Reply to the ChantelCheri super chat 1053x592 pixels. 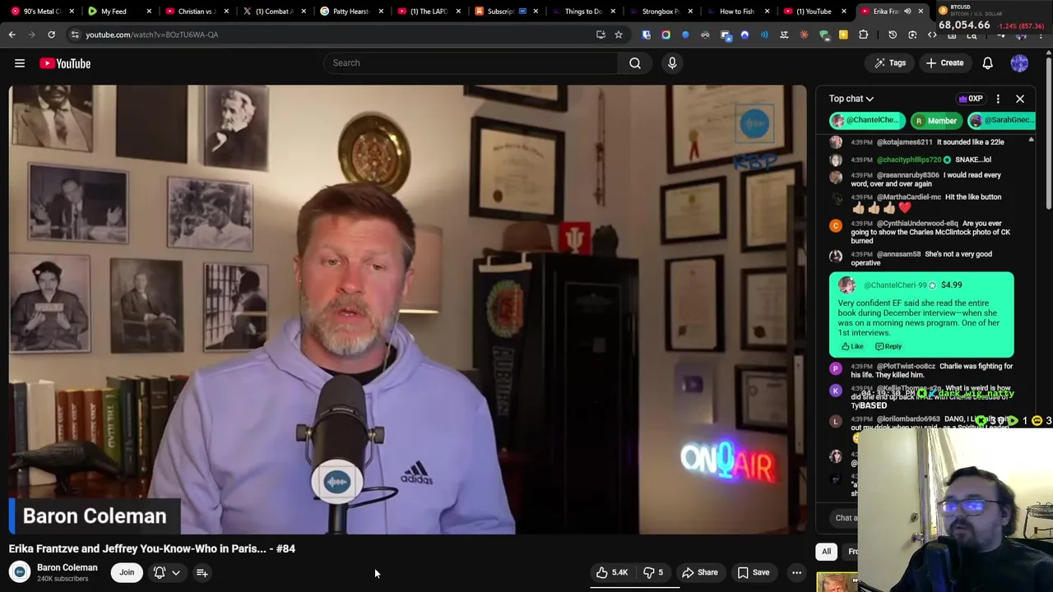pyautogui.click(x=888, y=347)
